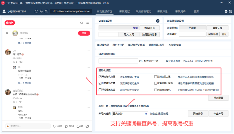This screenshot has height=134, width=234.
Task: Like the 拉垃圾养家 comment heart icon
Action: pos(14,102)
